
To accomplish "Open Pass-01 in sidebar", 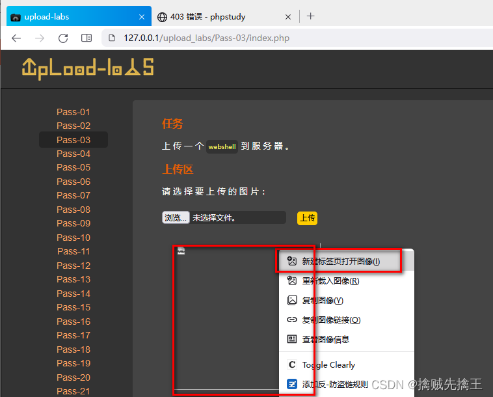I will (73, 112).
